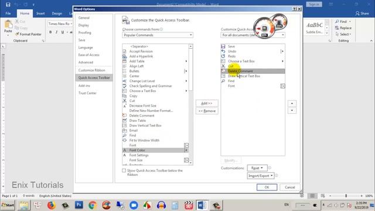
Task: Click Format Painter in the ribbon
Action: 28,34
